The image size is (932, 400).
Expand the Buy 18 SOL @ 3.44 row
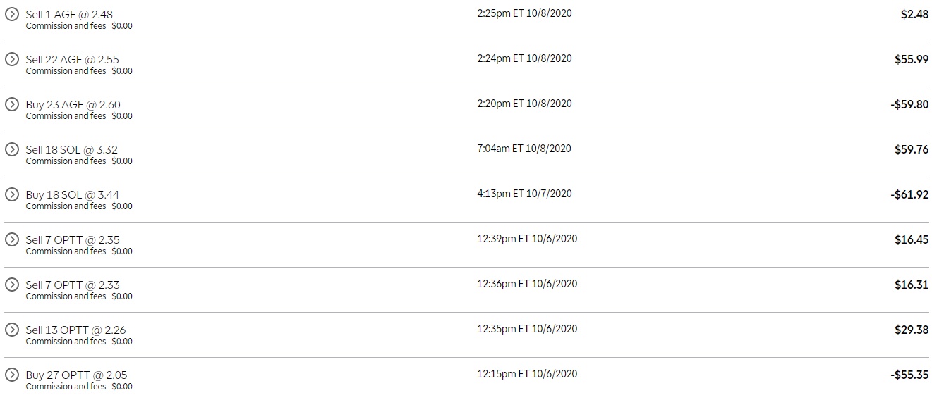(x=11, y=194)
